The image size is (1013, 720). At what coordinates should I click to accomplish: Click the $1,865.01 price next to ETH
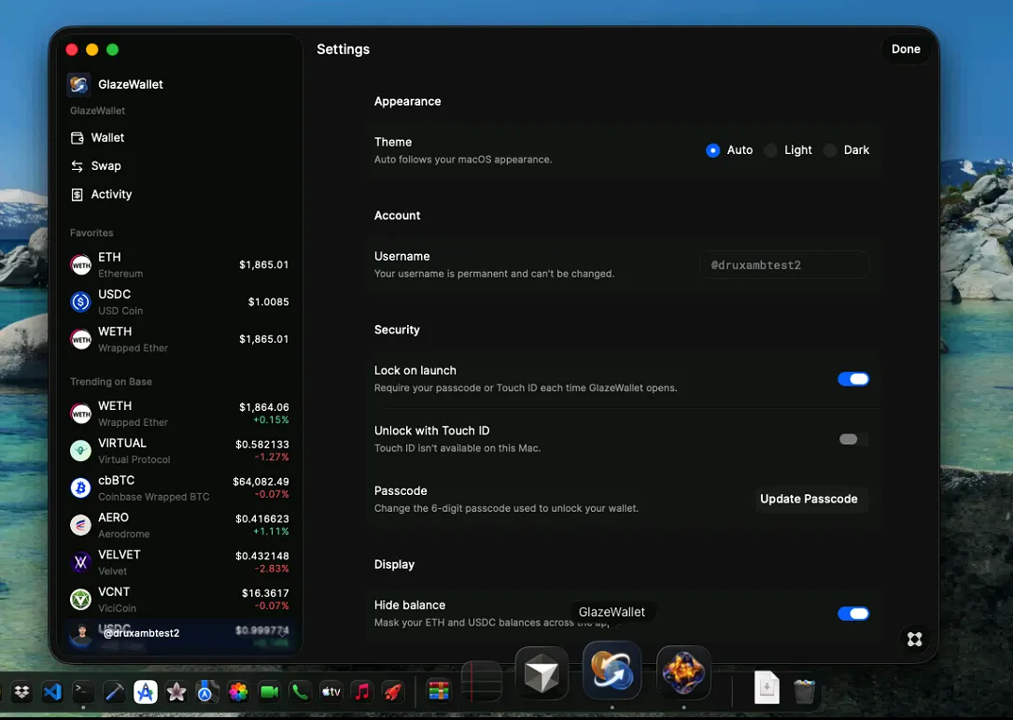(x=263, y=265)
